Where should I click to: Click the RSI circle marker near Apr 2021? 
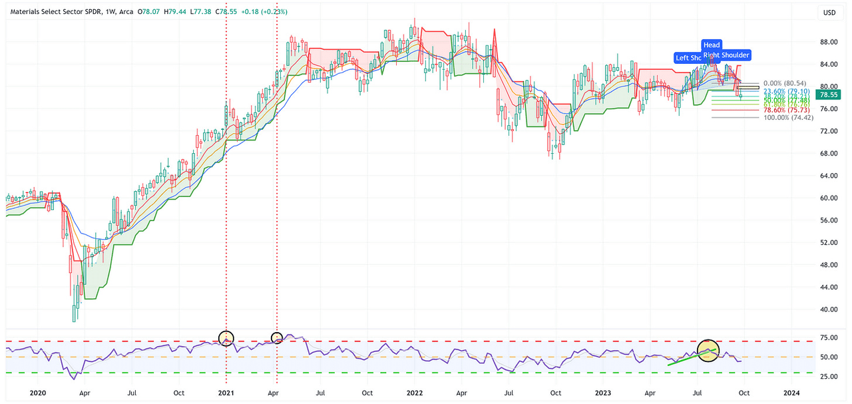click(x=277, y=338)
